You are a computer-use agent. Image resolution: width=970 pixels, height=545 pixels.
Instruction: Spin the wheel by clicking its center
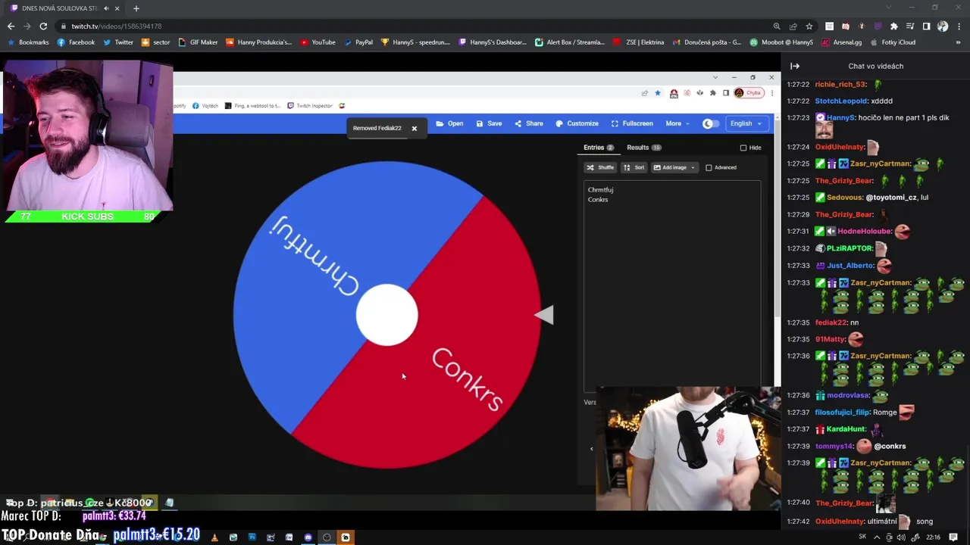[386, 315]
